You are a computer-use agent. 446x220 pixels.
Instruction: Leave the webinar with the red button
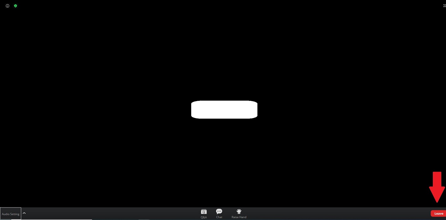[x=438, y=213]
